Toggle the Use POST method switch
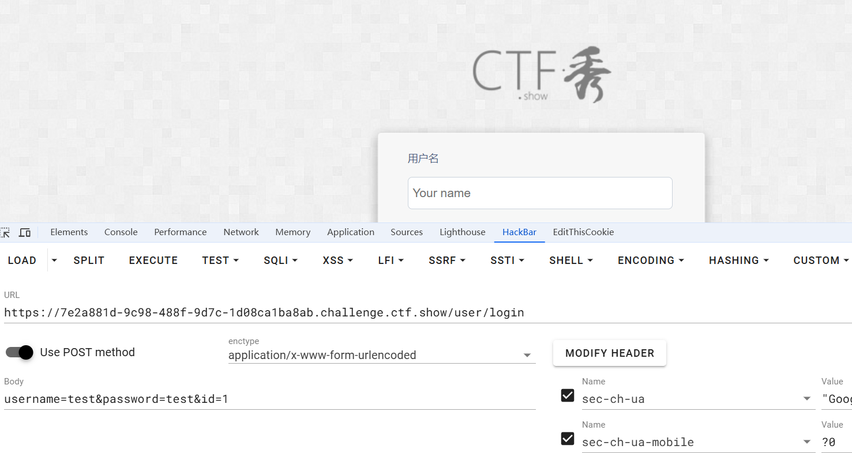The width and height of the screenshot is (852, 453). [x=20, y=352]
